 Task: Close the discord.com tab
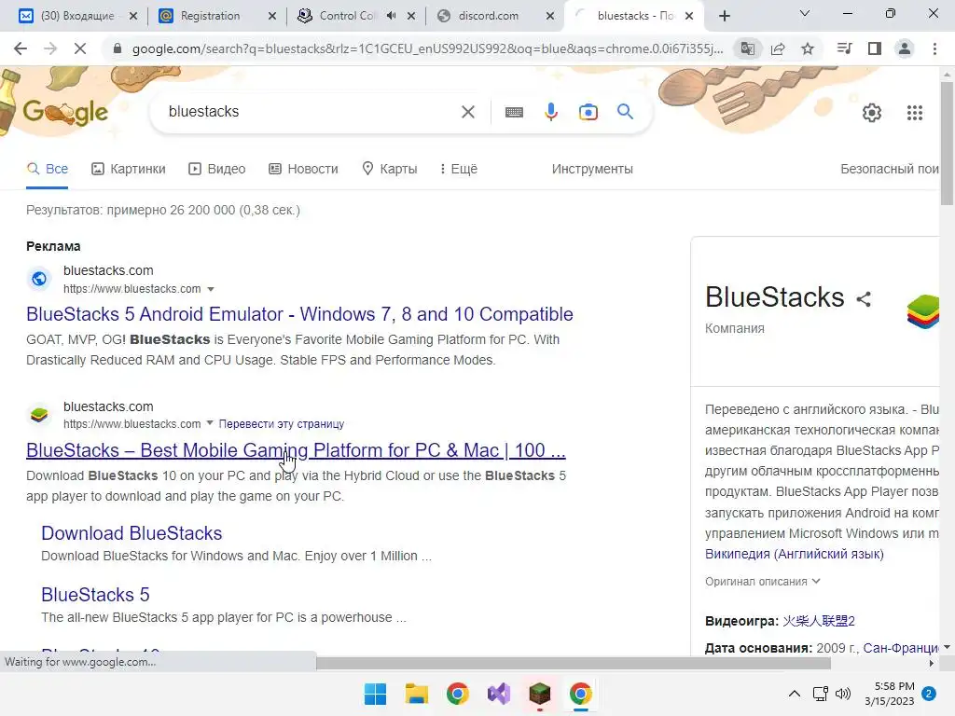click(550, 16)
